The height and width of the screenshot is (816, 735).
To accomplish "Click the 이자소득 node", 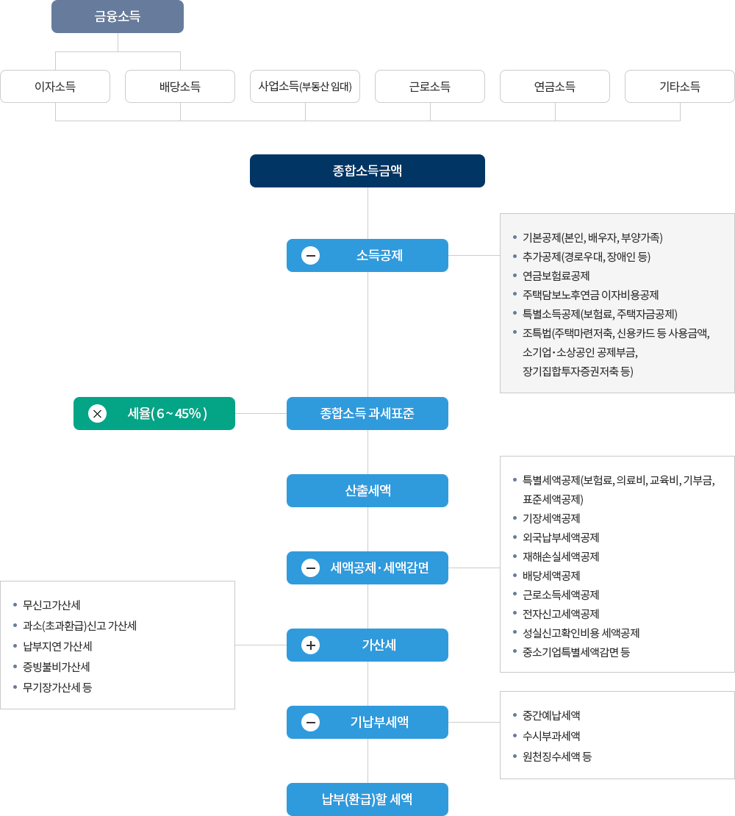I will pos(55,86).
